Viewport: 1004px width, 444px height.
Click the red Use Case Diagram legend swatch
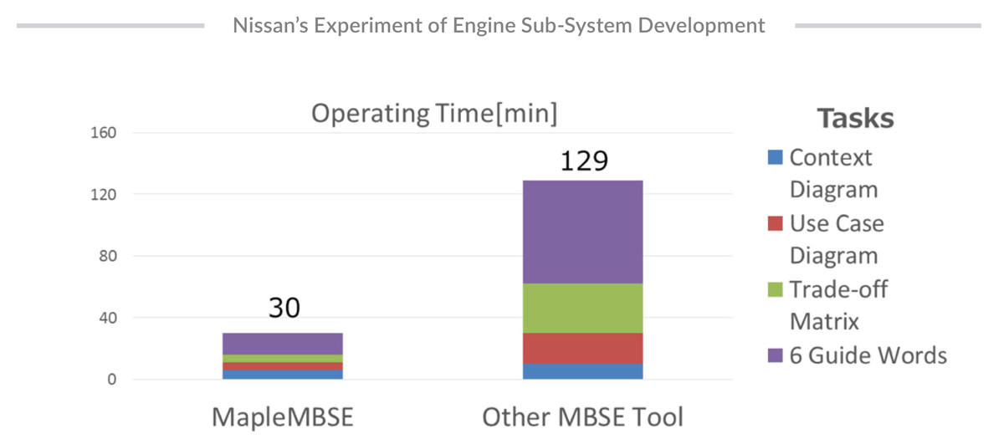pos(774,223)
